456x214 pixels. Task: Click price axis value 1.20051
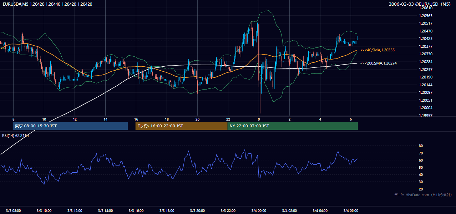pos(426,100)
